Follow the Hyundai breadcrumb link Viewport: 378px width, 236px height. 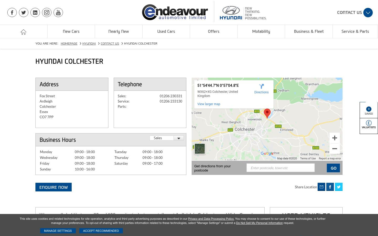pos(89,44)
